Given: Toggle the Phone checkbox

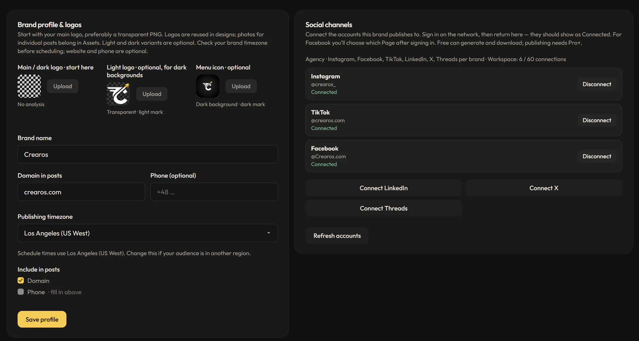Looking at the screenshot, I should click(21, 292).
